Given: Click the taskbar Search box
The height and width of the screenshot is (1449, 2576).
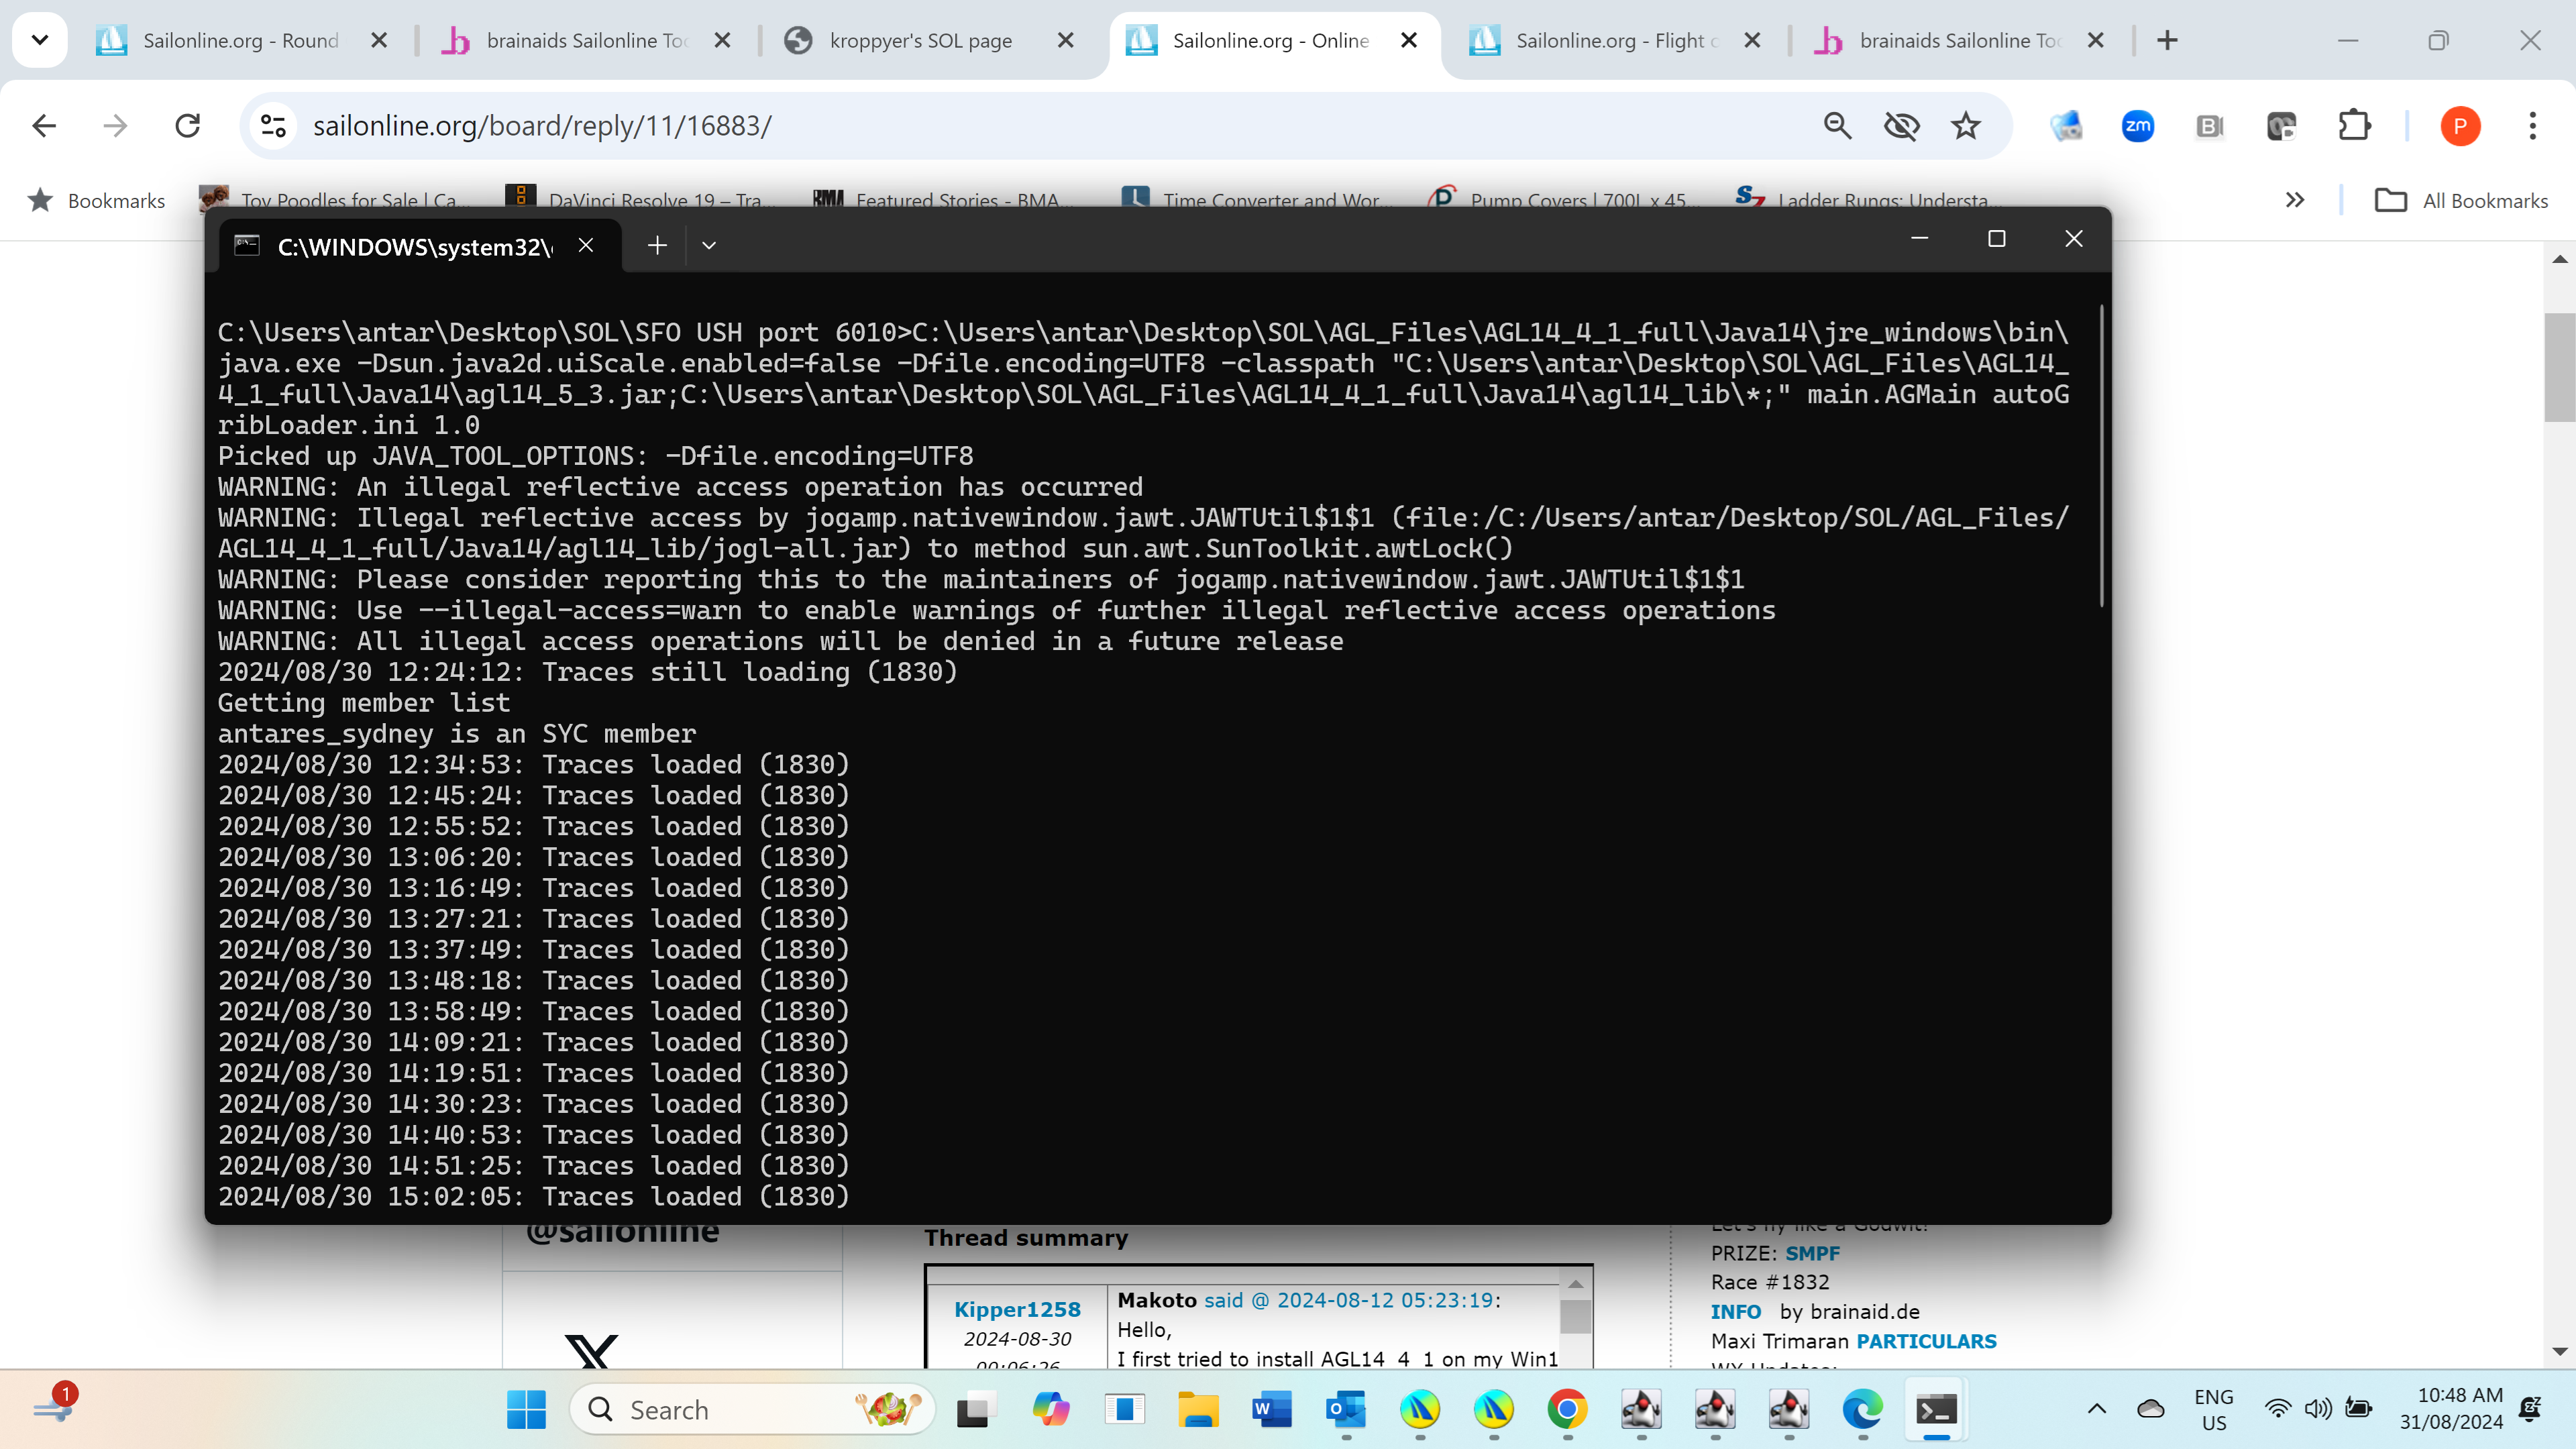Looking at the screenshot, I should (752, 1410).
